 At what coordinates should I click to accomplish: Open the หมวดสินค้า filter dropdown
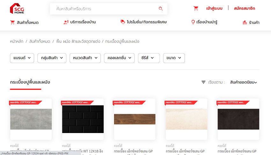(x=84, y=58)
